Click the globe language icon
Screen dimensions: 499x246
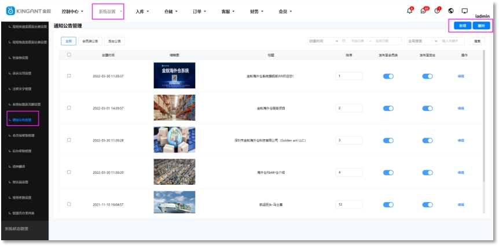click(451, 11)
